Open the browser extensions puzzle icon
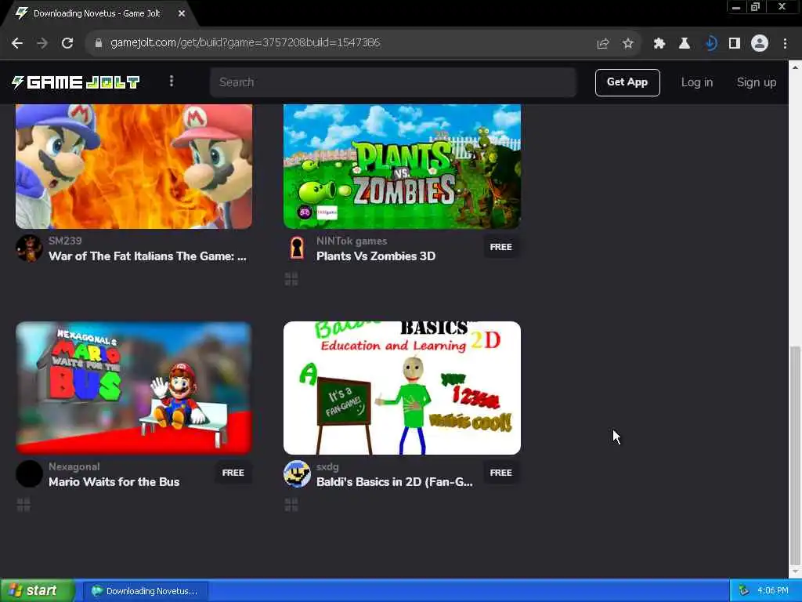The height and width of the screenshot is (602, 802). [659, 44]
